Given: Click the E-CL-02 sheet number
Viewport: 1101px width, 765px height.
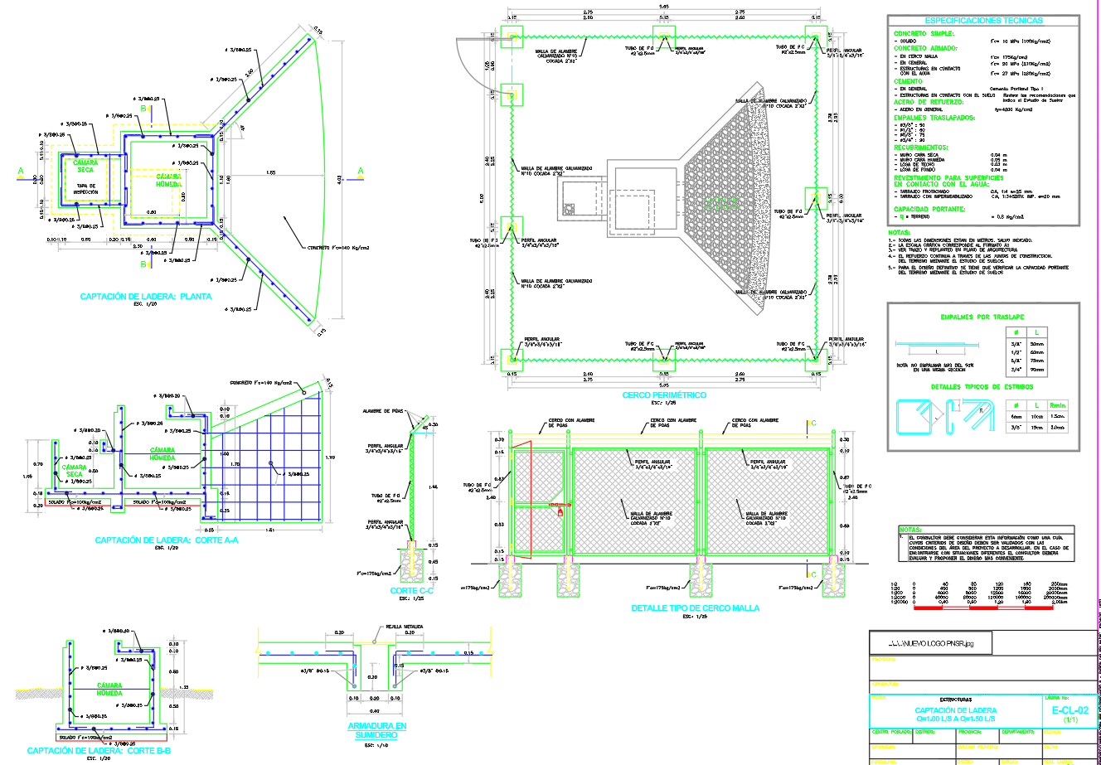Looking at the screenshot, I should [1070, 710].
